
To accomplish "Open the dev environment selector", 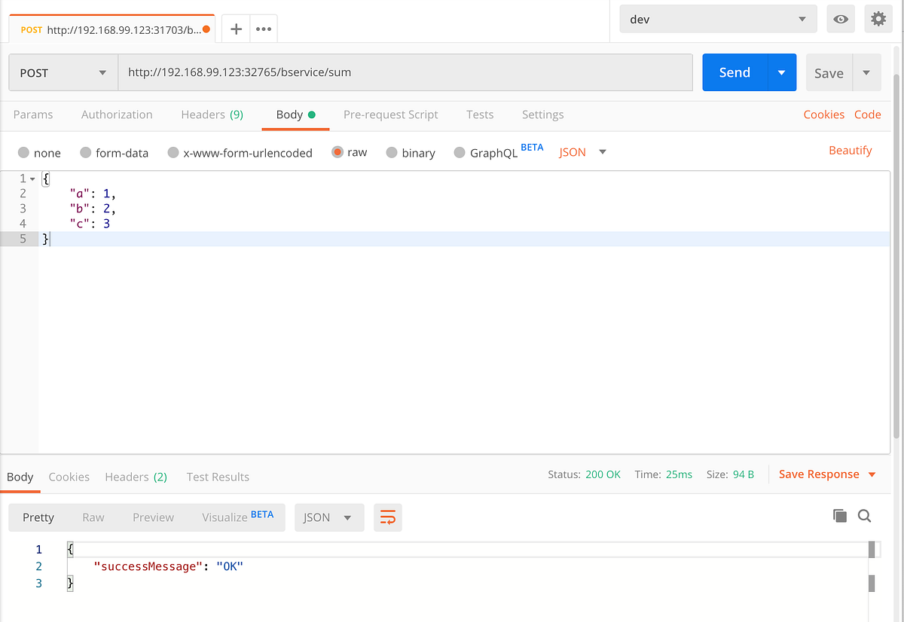I will (x=716, y=19).
